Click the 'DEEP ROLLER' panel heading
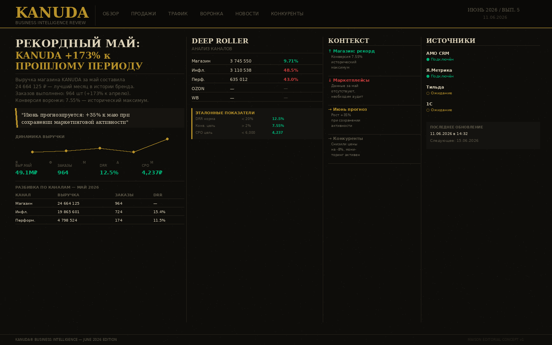Screen dimensions: 552x345 point(220,41)
